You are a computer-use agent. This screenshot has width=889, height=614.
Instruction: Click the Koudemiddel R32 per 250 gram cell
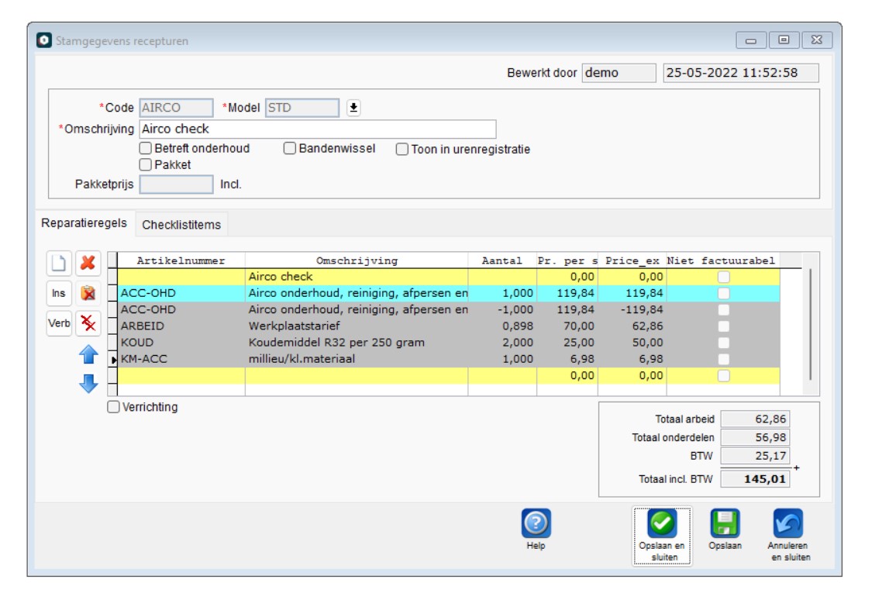point(357,343)
